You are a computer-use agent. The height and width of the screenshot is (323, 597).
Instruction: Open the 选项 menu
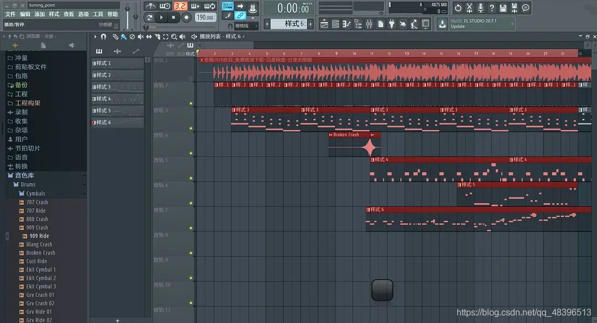(x=83, y=14)
